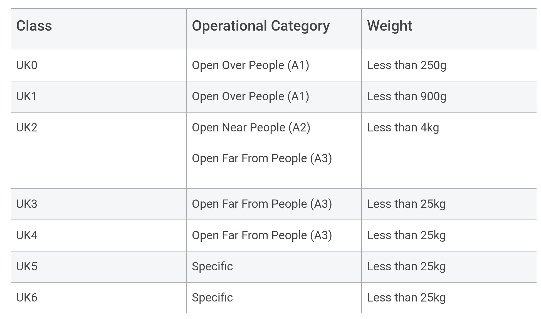The image size is (541, 319).
Task: Click Open Far From People in UK2 row
Action: tap(262, 159)
